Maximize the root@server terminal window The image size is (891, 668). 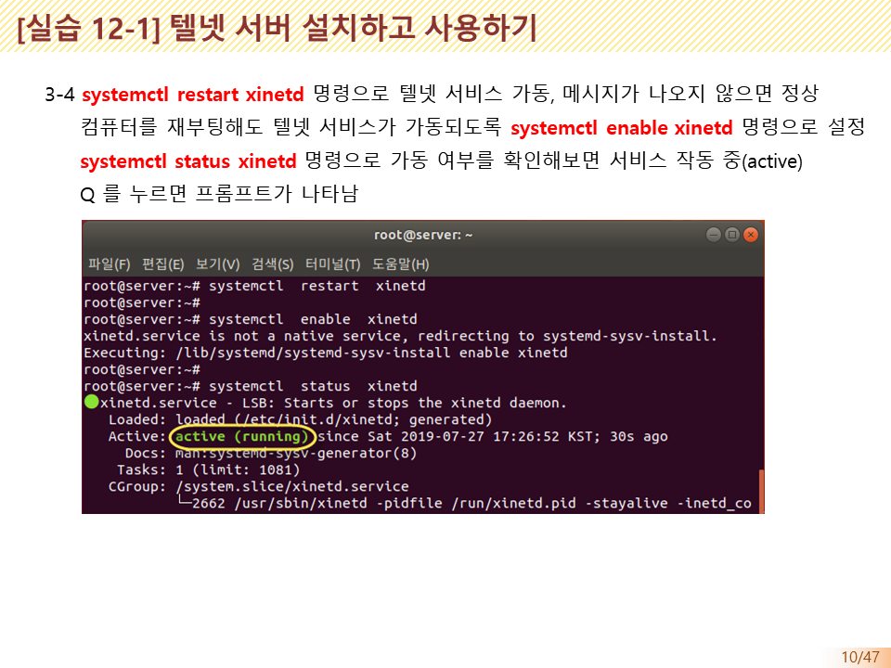[x=731, y=235]
